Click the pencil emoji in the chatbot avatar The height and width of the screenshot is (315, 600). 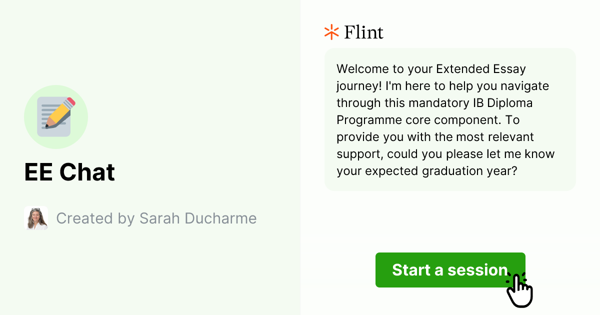[59, 112]
